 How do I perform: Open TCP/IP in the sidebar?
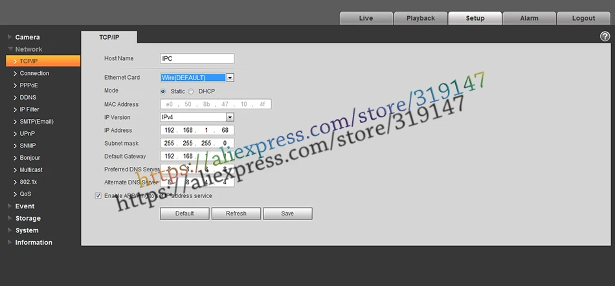click(x=43, y=61)
